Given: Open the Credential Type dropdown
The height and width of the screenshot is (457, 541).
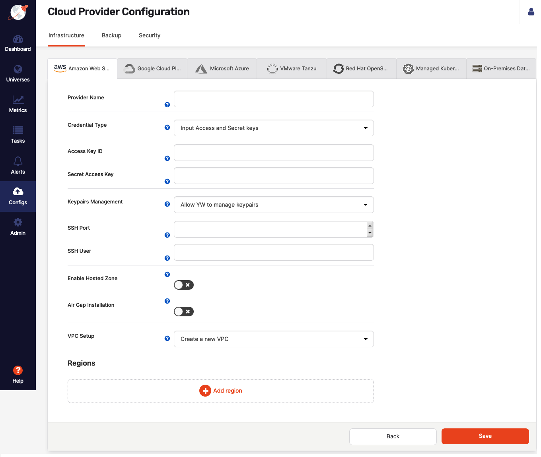Looking at the screenshot, I should 274,128.
